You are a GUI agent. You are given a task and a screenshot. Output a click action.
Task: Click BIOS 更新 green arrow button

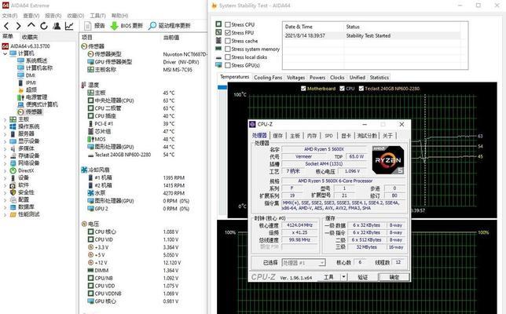(x=126, y=26)
